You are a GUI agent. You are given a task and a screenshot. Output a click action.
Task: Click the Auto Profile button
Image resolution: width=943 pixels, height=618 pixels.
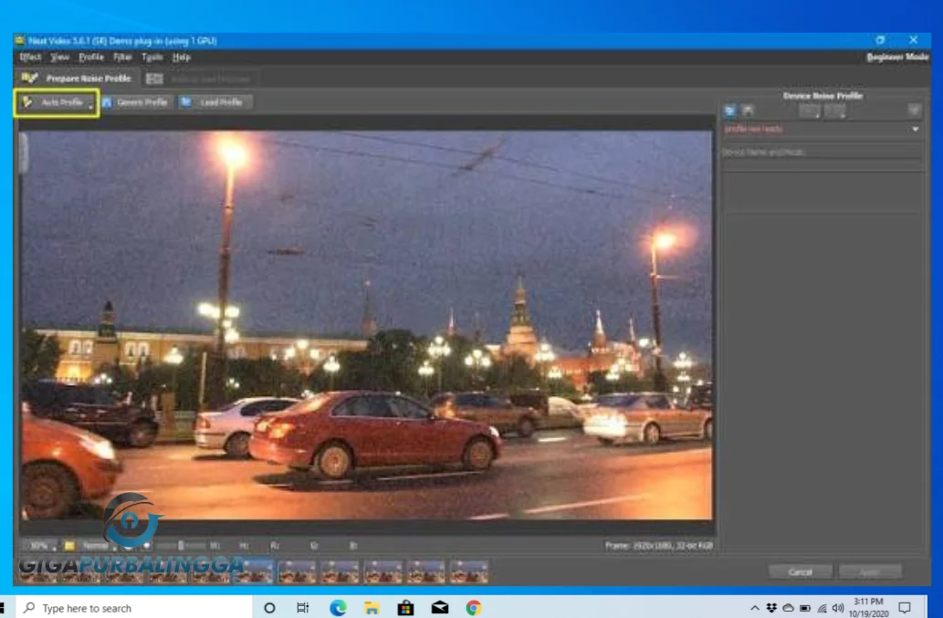point(56,103)
